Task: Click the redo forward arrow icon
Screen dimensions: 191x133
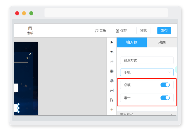Action: click(112, 62)
